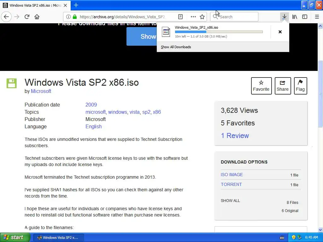Image resolution: width=323 pixels, height=242 pixels.
Task: Click the English language link
Action: [x=93, y=127]
